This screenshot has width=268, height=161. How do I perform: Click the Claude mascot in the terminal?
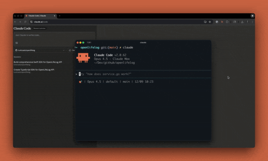83,58
